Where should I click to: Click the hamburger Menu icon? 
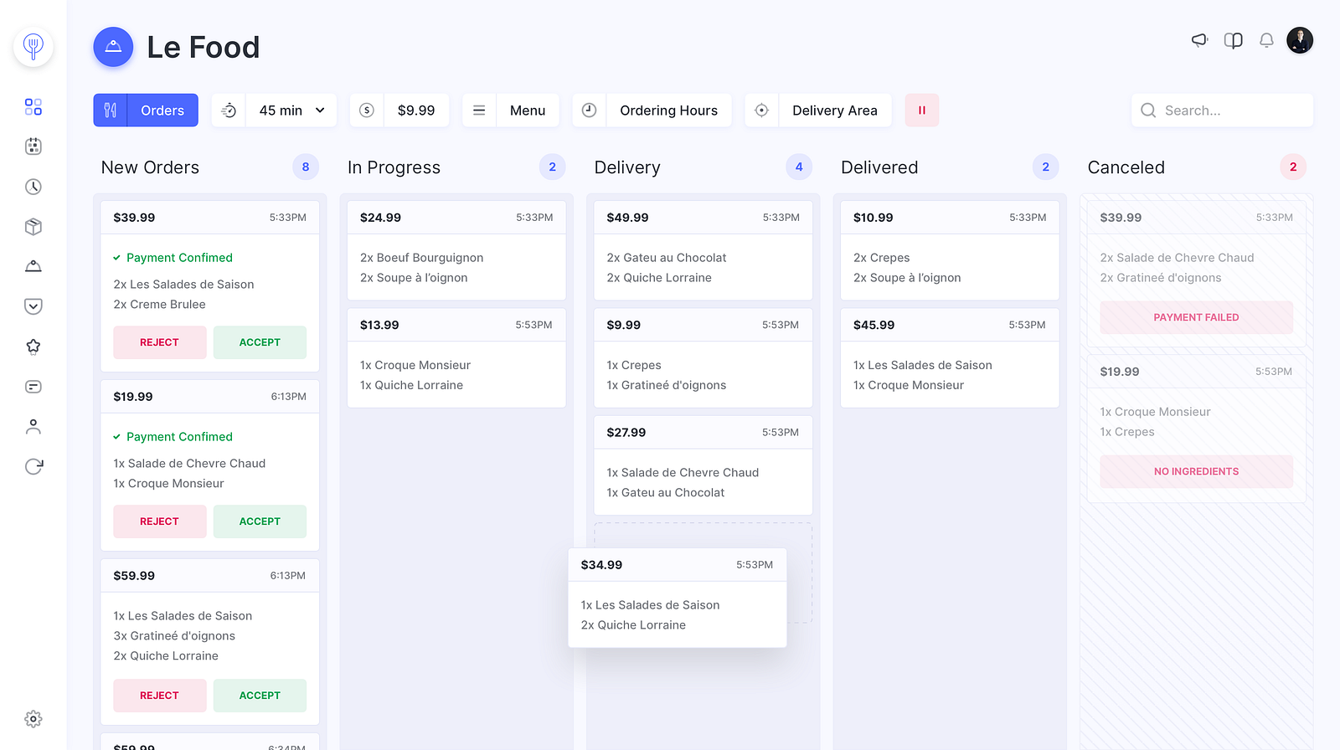479,110
